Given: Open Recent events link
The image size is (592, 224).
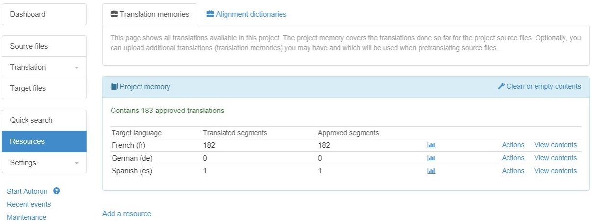Looking at the screenshot, I should [x=29, y=204].
